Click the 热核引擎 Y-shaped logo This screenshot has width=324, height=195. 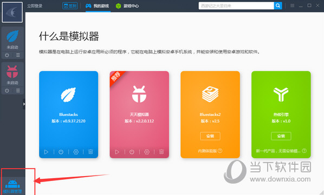(281, 95)
